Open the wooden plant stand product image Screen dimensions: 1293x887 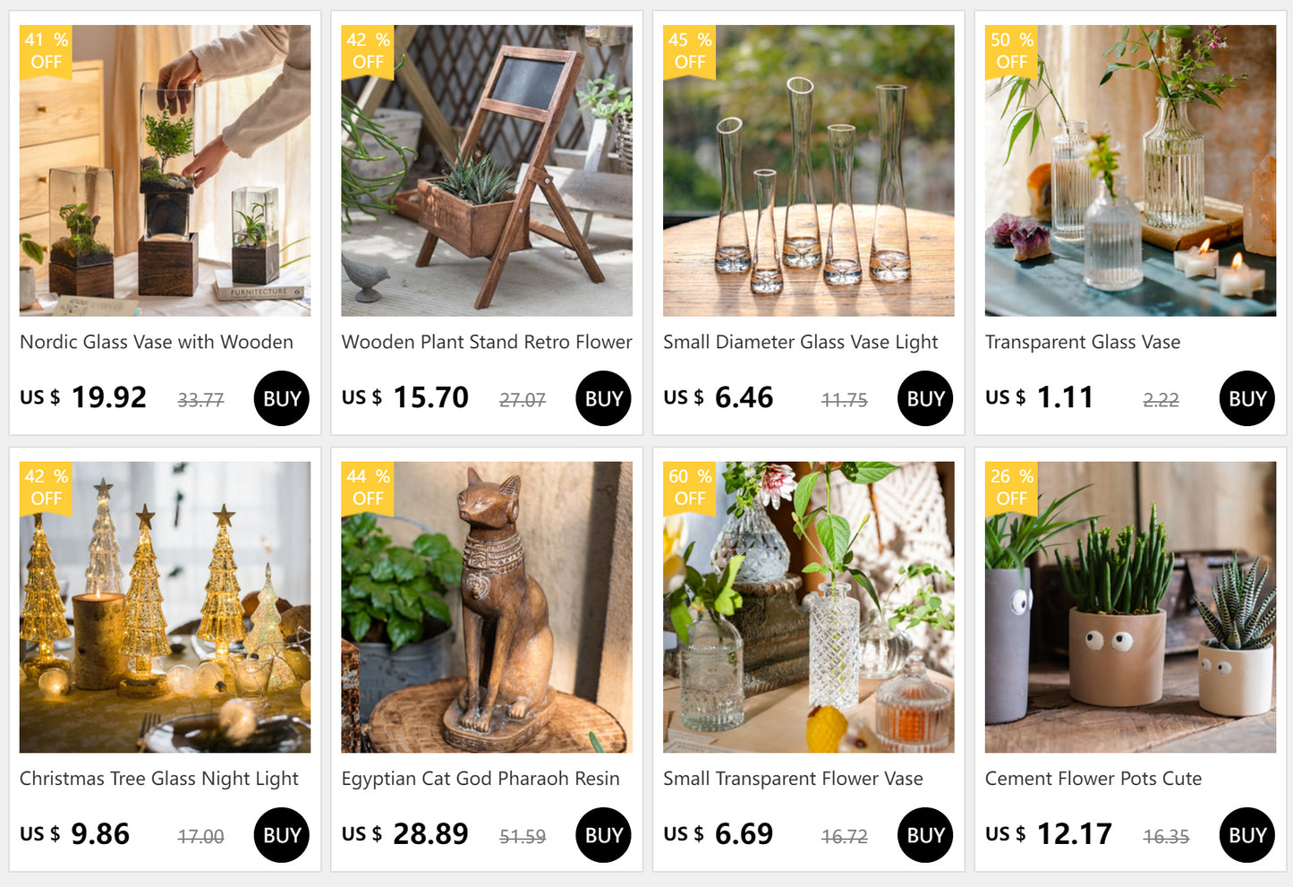tap(487, 170)
